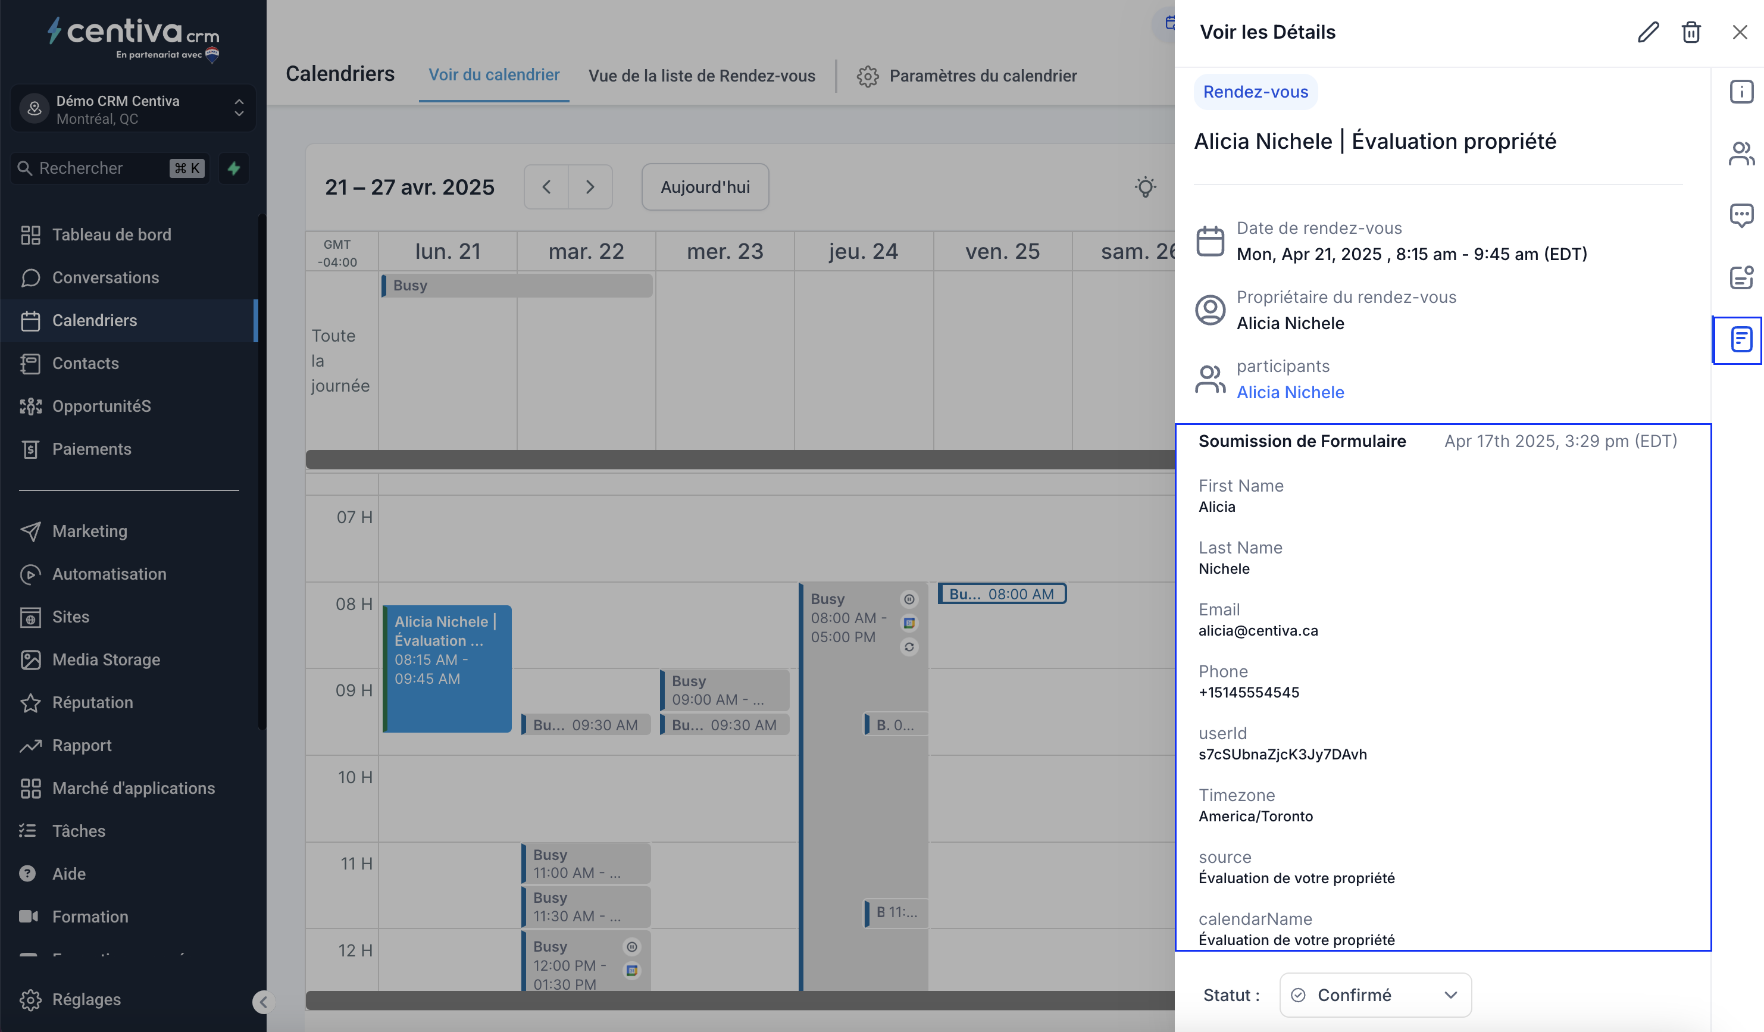Open the notes icon in right rail
This screenshot has height=1032, width=1764.
(1741, 277)
